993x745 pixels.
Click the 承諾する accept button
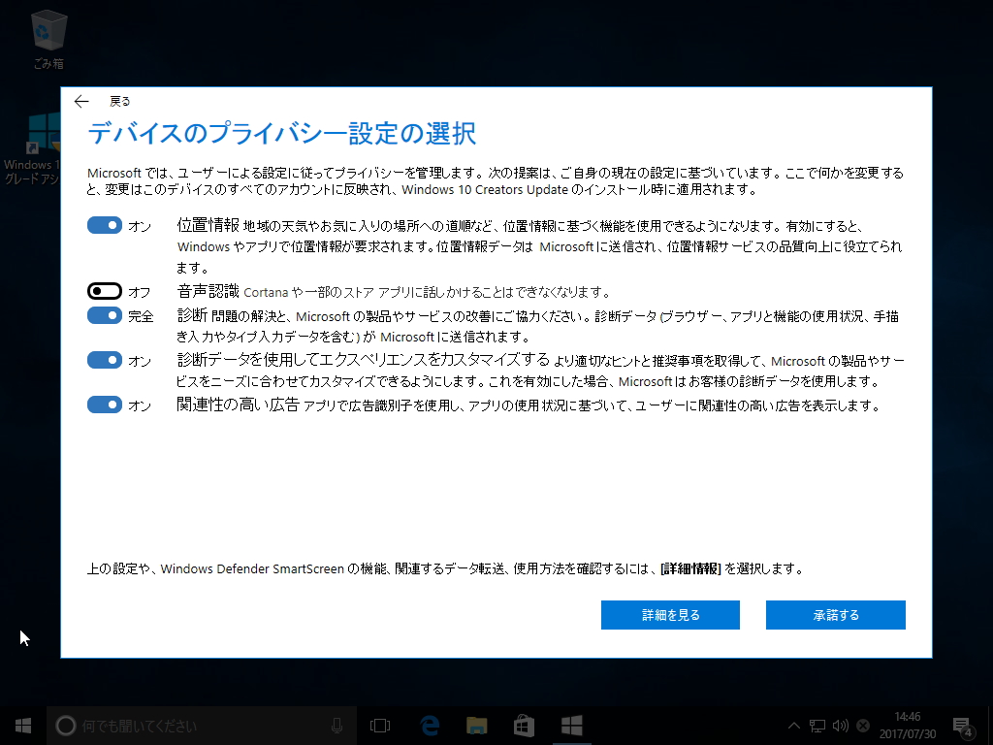pos(835,614)
